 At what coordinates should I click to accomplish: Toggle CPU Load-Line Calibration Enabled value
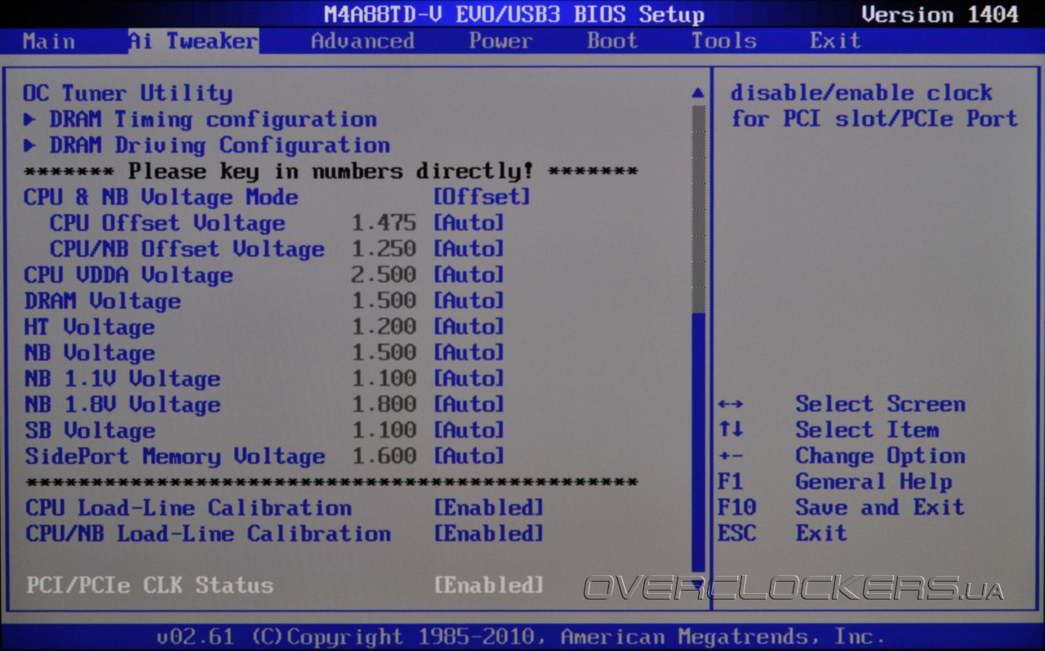pos(488,508)
